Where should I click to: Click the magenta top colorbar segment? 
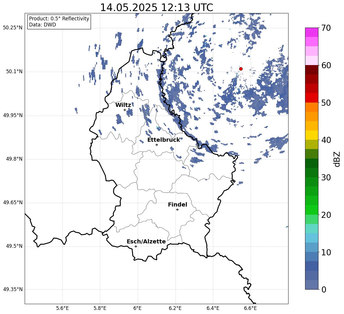point(312,33)
